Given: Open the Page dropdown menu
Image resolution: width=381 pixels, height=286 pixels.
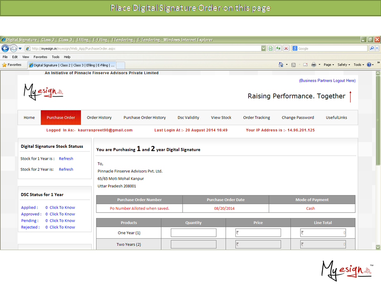Looking at the screenshot, I should click(x=329, y=65).
